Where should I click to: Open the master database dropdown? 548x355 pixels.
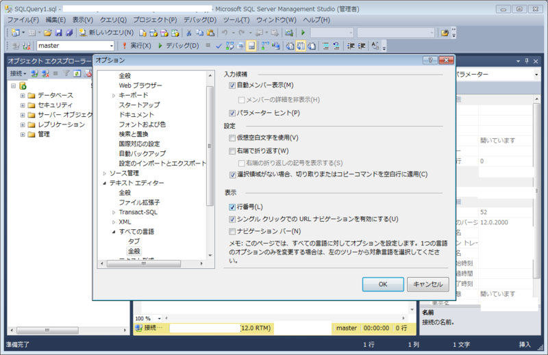(x=112, y=46)
